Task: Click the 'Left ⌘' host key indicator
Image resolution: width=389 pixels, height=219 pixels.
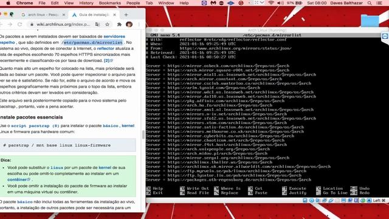Action: (379, 200)
